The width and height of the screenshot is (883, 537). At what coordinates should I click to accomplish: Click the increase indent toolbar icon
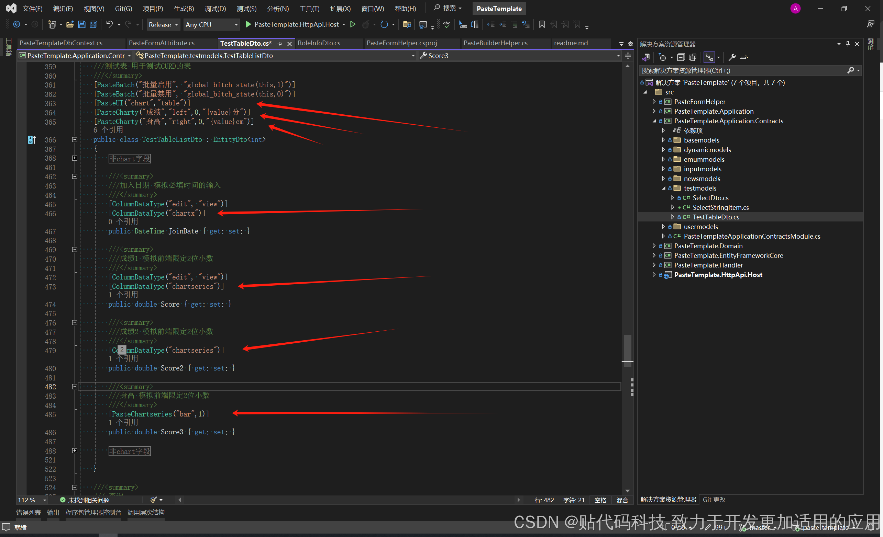[503, 24]
